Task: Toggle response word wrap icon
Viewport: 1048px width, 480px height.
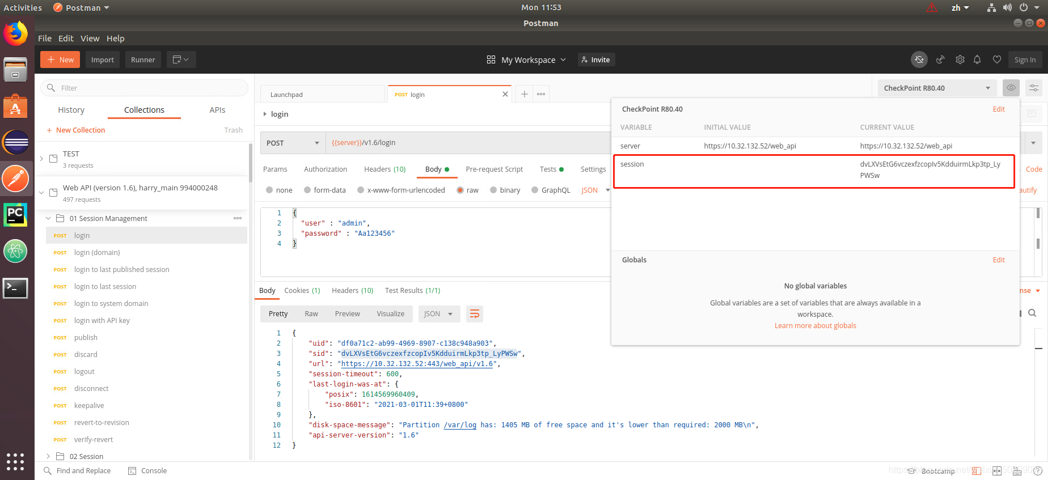Action: [x=475, y=314]
